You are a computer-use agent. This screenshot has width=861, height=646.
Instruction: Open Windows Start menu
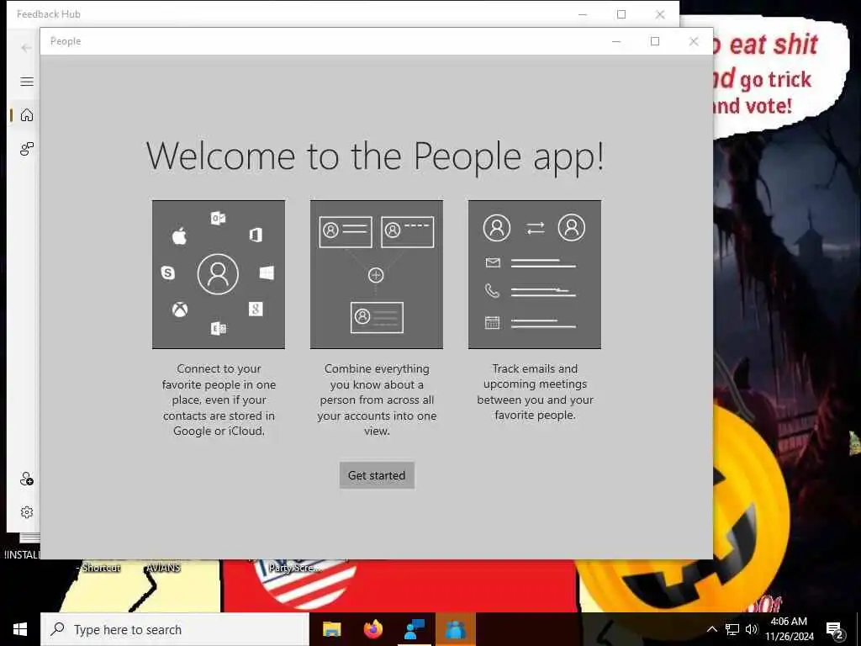coord(20,629)
